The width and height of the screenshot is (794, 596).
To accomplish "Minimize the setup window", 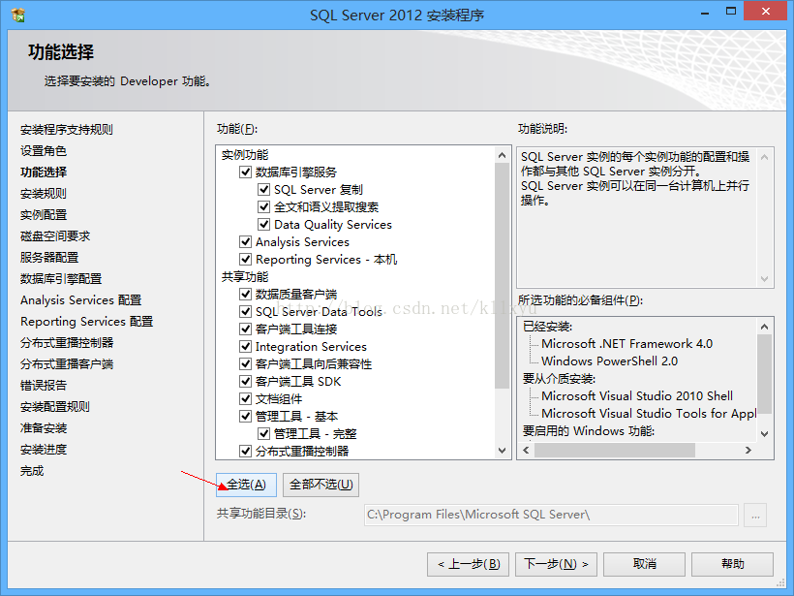I will 704,13.
